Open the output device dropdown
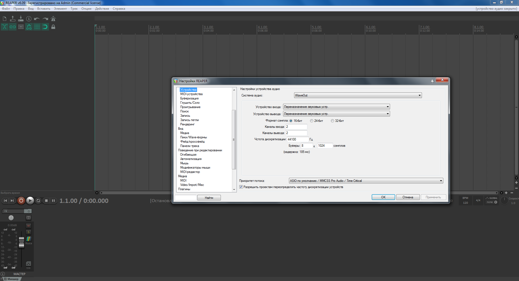 pyautogui.click(x=337, y=114)
